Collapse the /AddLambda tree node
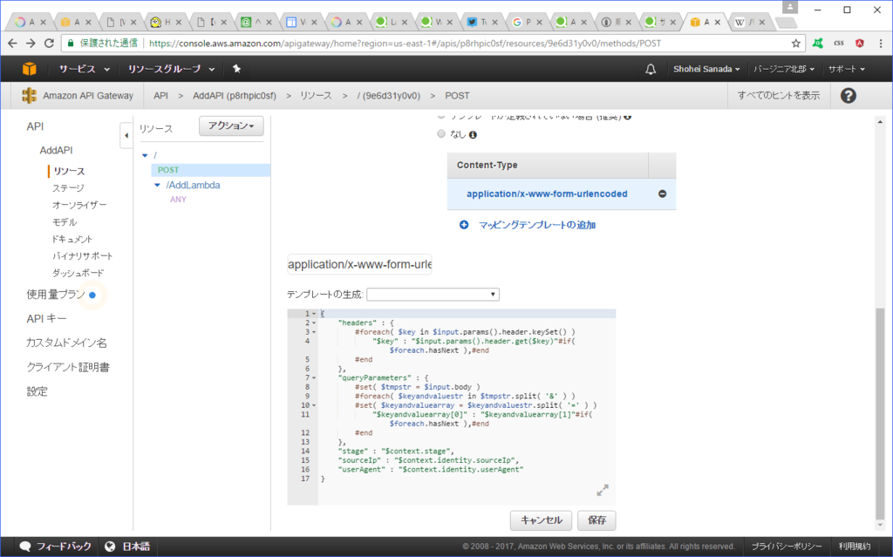Screen dimensions: 893x557 point(157,185)
